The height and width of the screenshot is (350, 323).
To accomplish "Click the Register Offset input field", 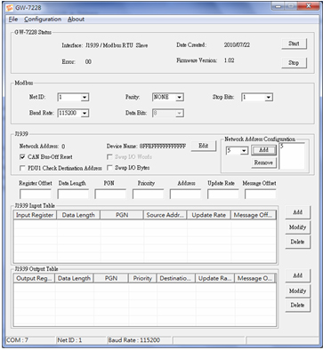I will pyautogui.click(x=36, y=195).
